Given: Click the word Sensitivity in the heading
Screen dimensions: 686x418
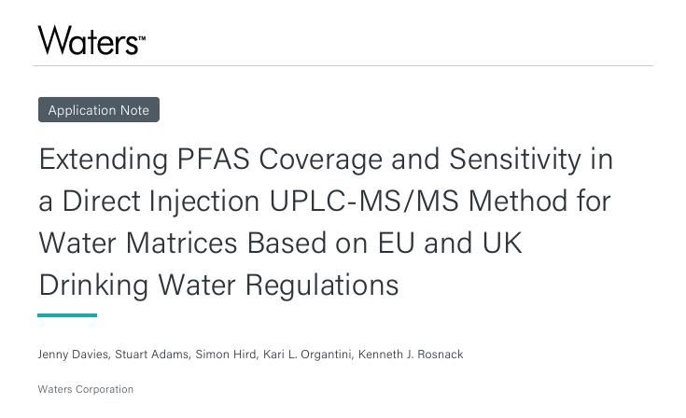Looking at the screenshot, I should point(515,160).
